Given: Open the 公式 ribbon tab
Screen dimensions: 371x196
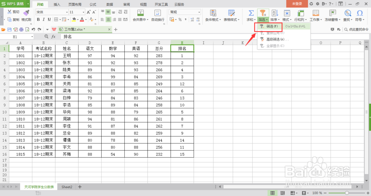Looking at the screenshot, I should point(93,4).
